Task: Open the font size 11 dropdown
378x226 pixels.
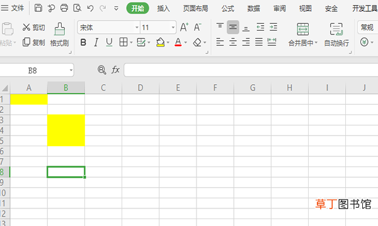Action: [173, 28]
